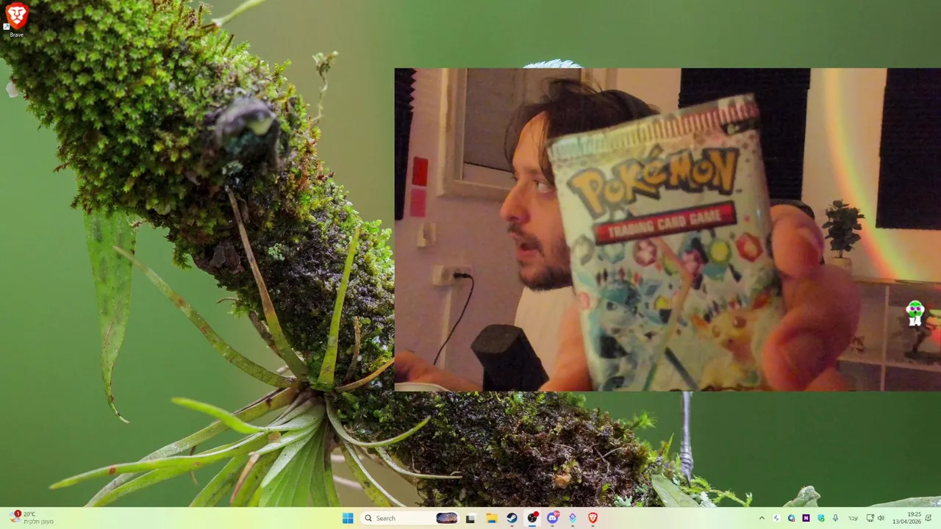Click the webcam preview window
Image resolution: width=941 pixels, height=529 pixels.
point(668,229)
